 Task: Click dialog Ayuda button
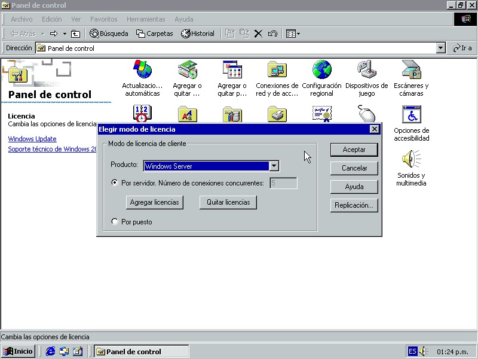(x=354, y=187)
